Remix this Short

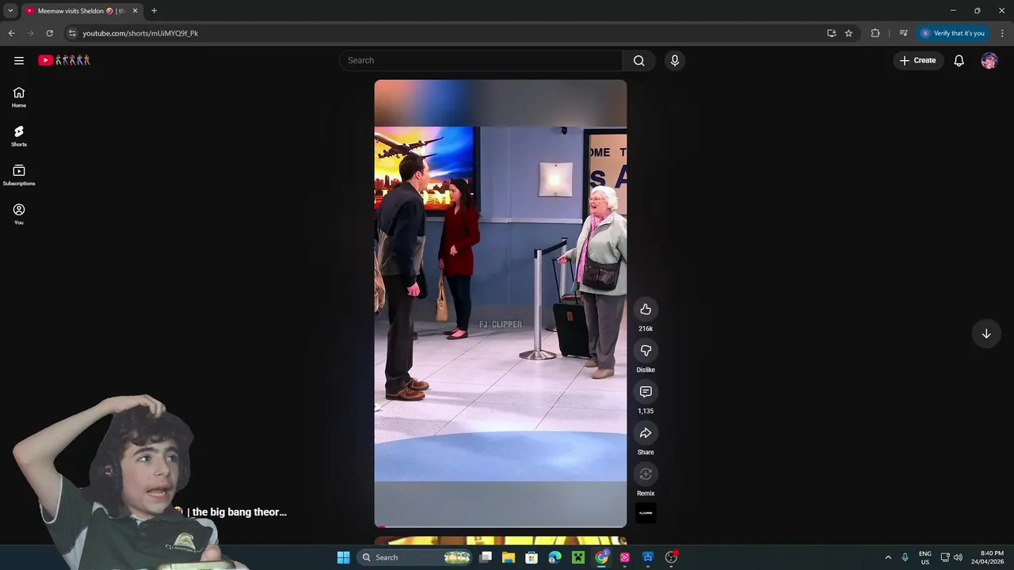click(646, 474)
